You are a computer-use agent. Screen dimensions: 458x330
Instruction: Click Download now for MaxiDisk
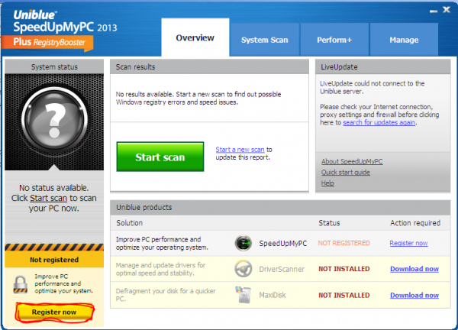tap(414, 295)
